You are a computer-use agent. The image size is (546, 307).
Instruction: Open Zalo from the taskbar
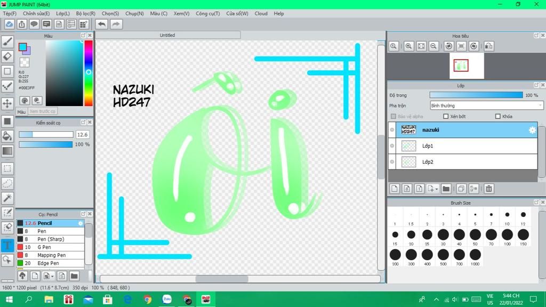[167, 300]
